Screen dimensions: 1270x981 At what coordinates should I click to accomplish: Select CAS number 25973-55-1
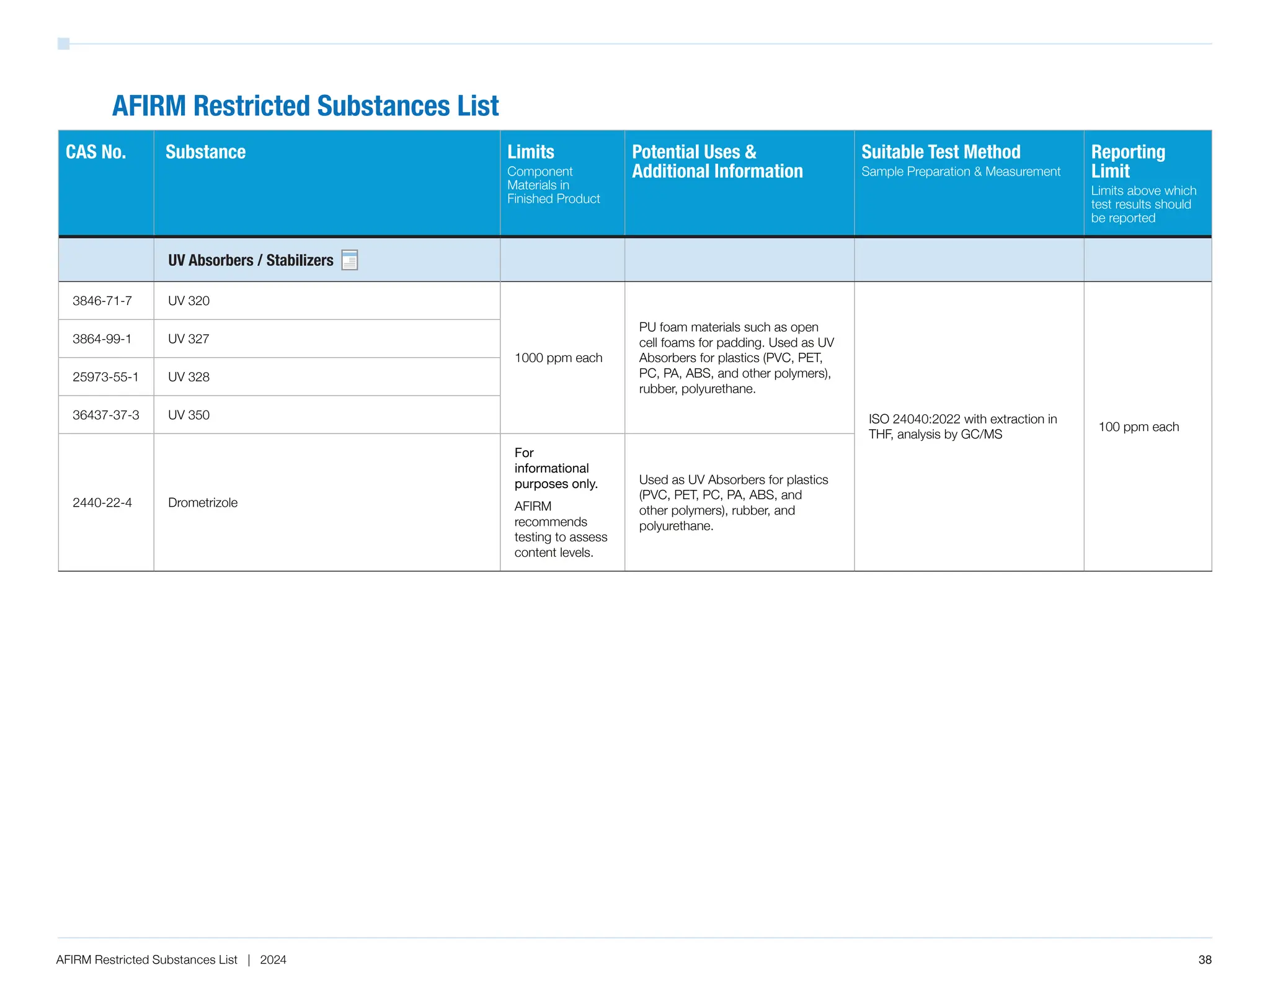click(x=105, y=377)
